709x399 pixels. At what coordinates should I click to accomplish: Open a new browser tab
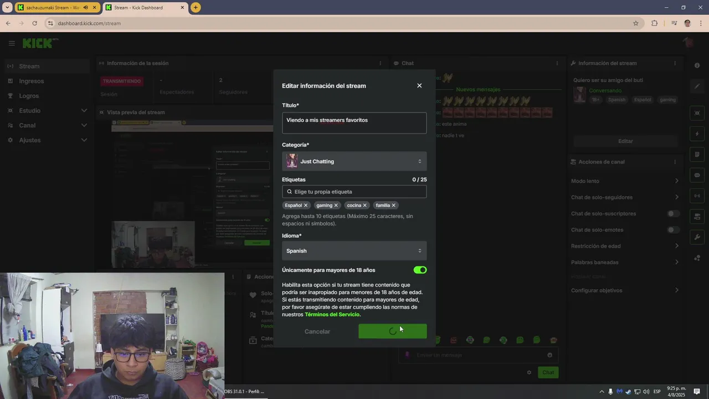pyautogui.click(x=196, y=7)
